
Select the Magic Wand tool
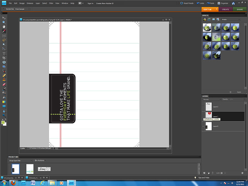point(4,45)
